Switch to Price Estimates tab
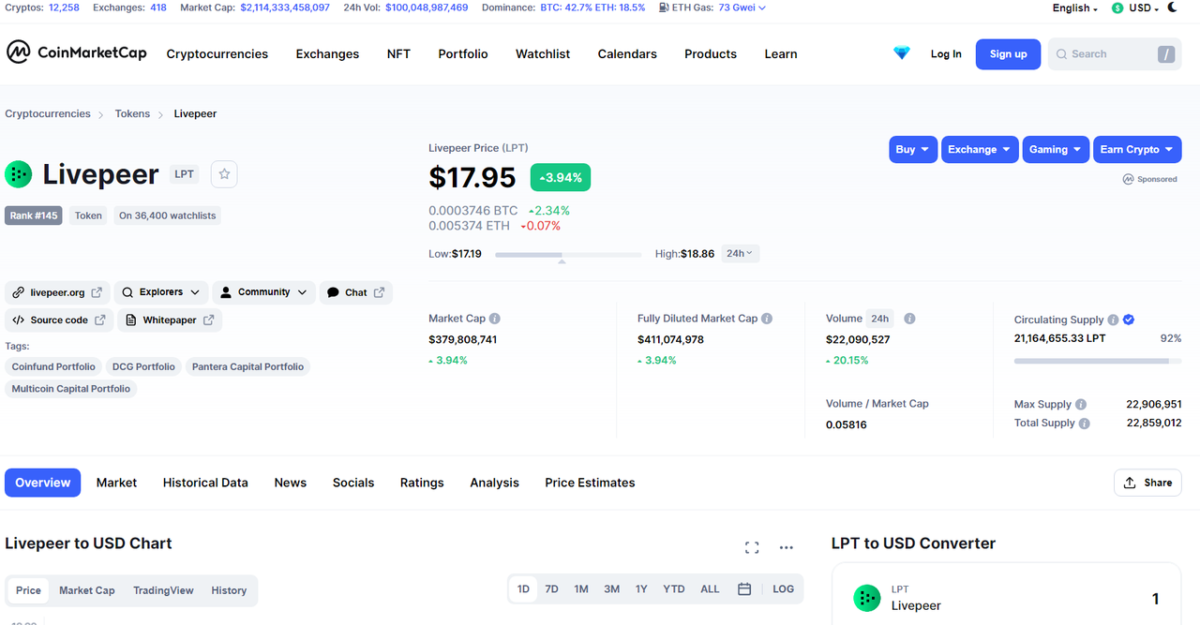This screenshot has width=1200, height=625. pos(590,483)
